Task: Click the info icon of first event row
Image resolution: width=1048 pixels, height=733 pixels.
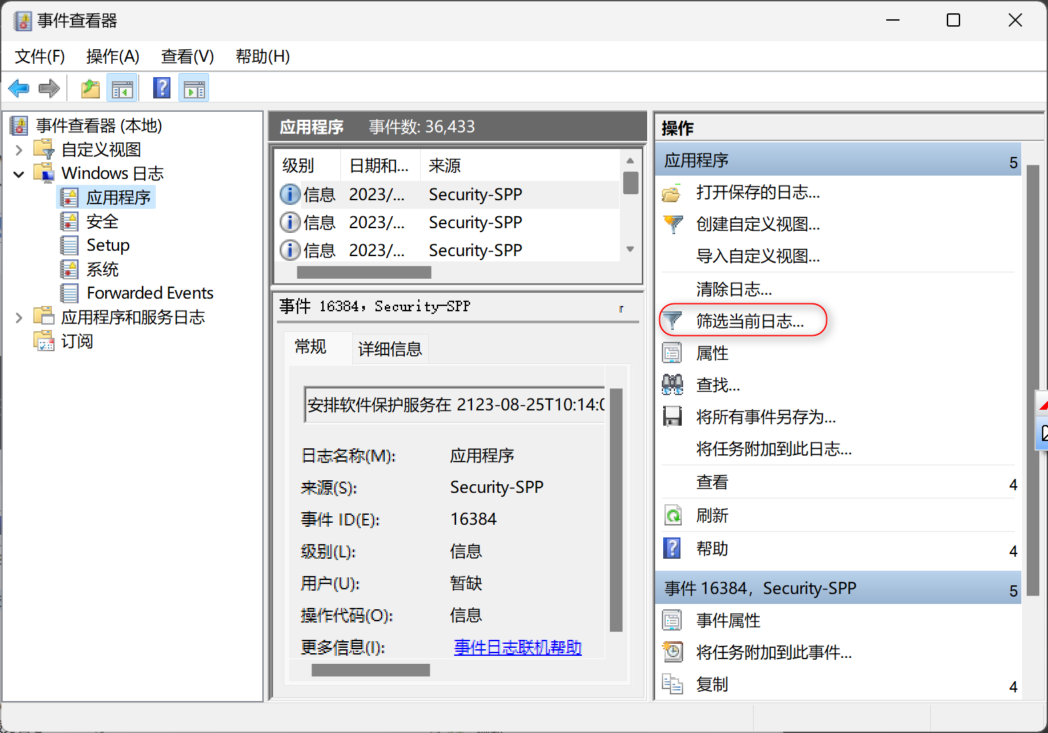Action: [290, 194]
